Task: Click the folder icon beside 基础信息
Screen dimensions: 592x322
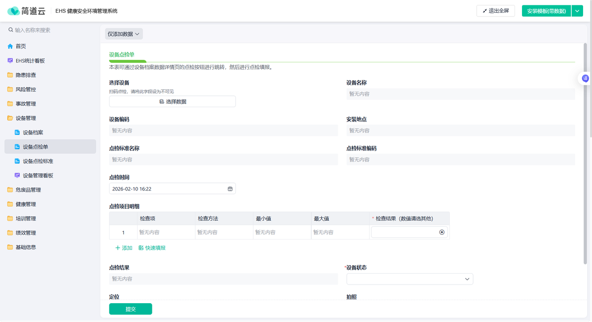Action: pos(10,247)
